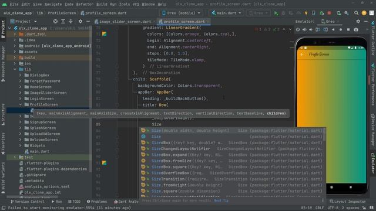The image size is (376, 211).
Task: Click the gradient color swatch in the upper gutter
Action: 104,34
